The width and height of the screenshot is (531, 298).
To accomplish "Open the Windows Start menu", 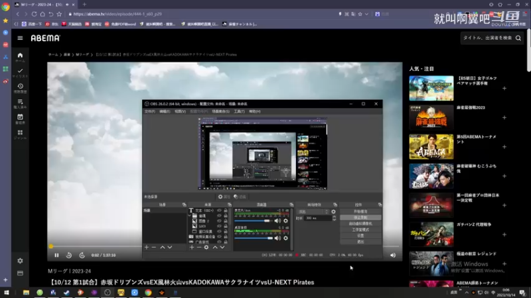I will click(6, 292).
